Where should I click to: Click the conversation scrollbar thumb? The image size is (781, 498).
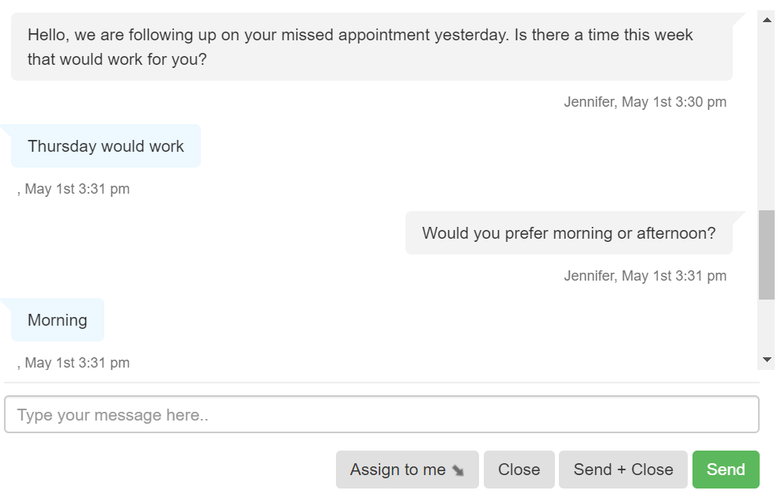coord(766,255)
